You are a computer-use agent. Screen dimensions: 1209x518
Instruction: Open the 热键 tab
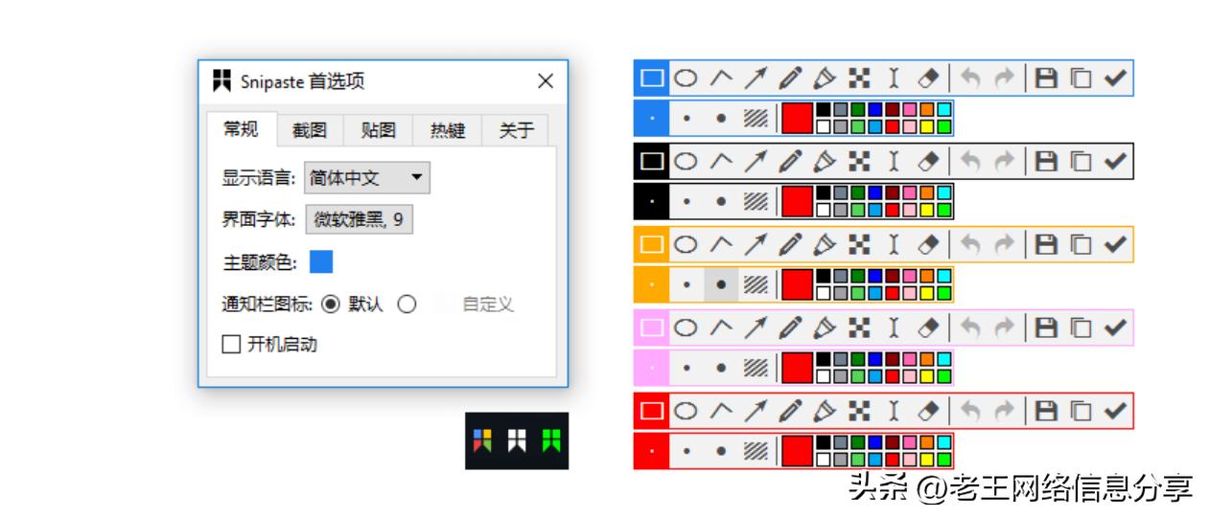coord(448,131)
